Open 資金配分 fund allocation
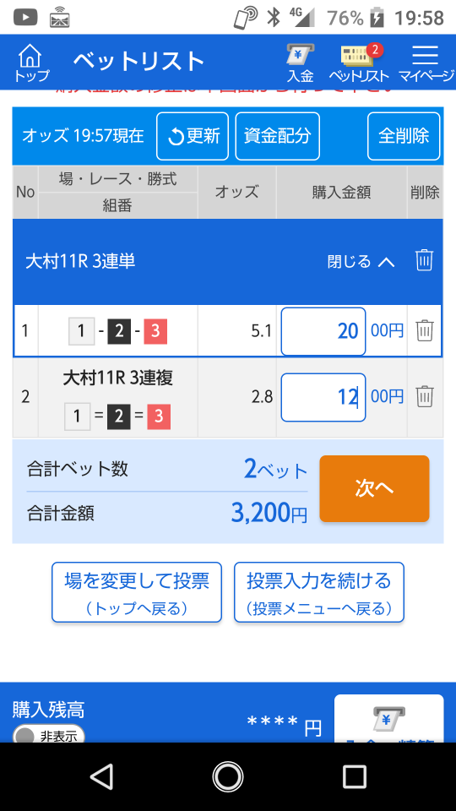The image size is (456, 811). [x=278, y=136]
